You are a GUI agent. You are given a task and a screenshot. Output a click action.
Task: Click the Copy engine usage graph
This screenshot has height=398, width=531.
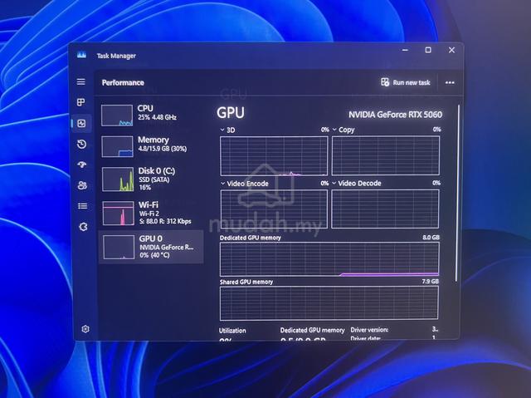coord(386,155)
